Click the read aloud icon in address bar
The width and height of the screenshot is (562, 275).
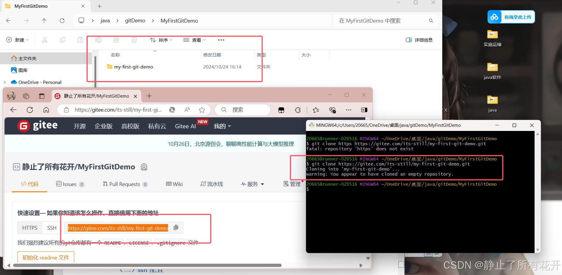coord(187,110)
